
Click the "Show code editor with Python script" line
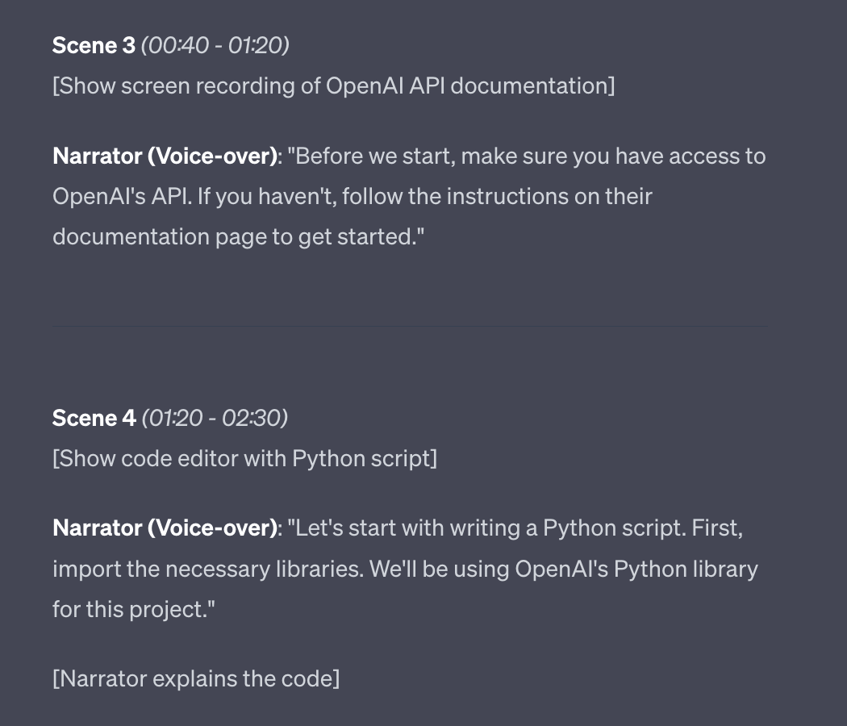(244, 459)
